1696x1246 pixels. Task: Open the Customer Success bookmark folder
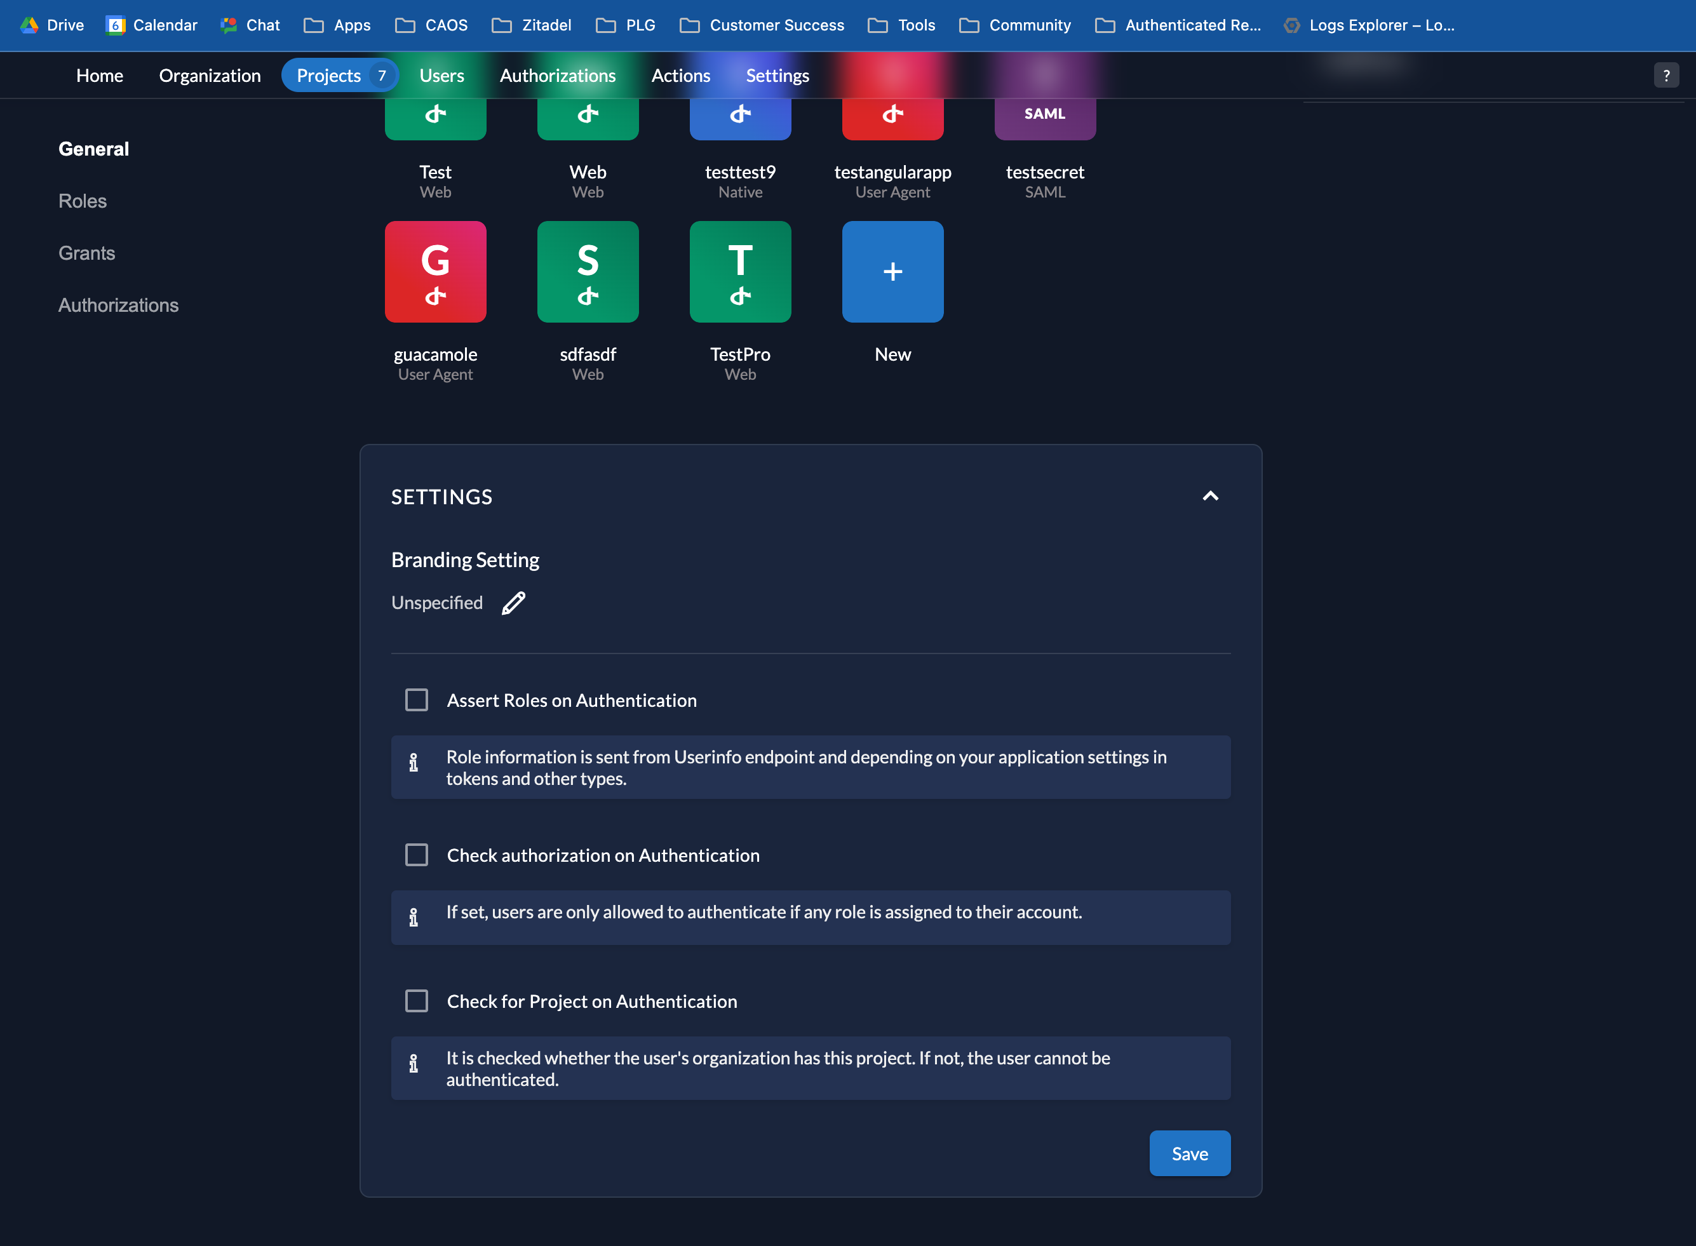[762, 25]
